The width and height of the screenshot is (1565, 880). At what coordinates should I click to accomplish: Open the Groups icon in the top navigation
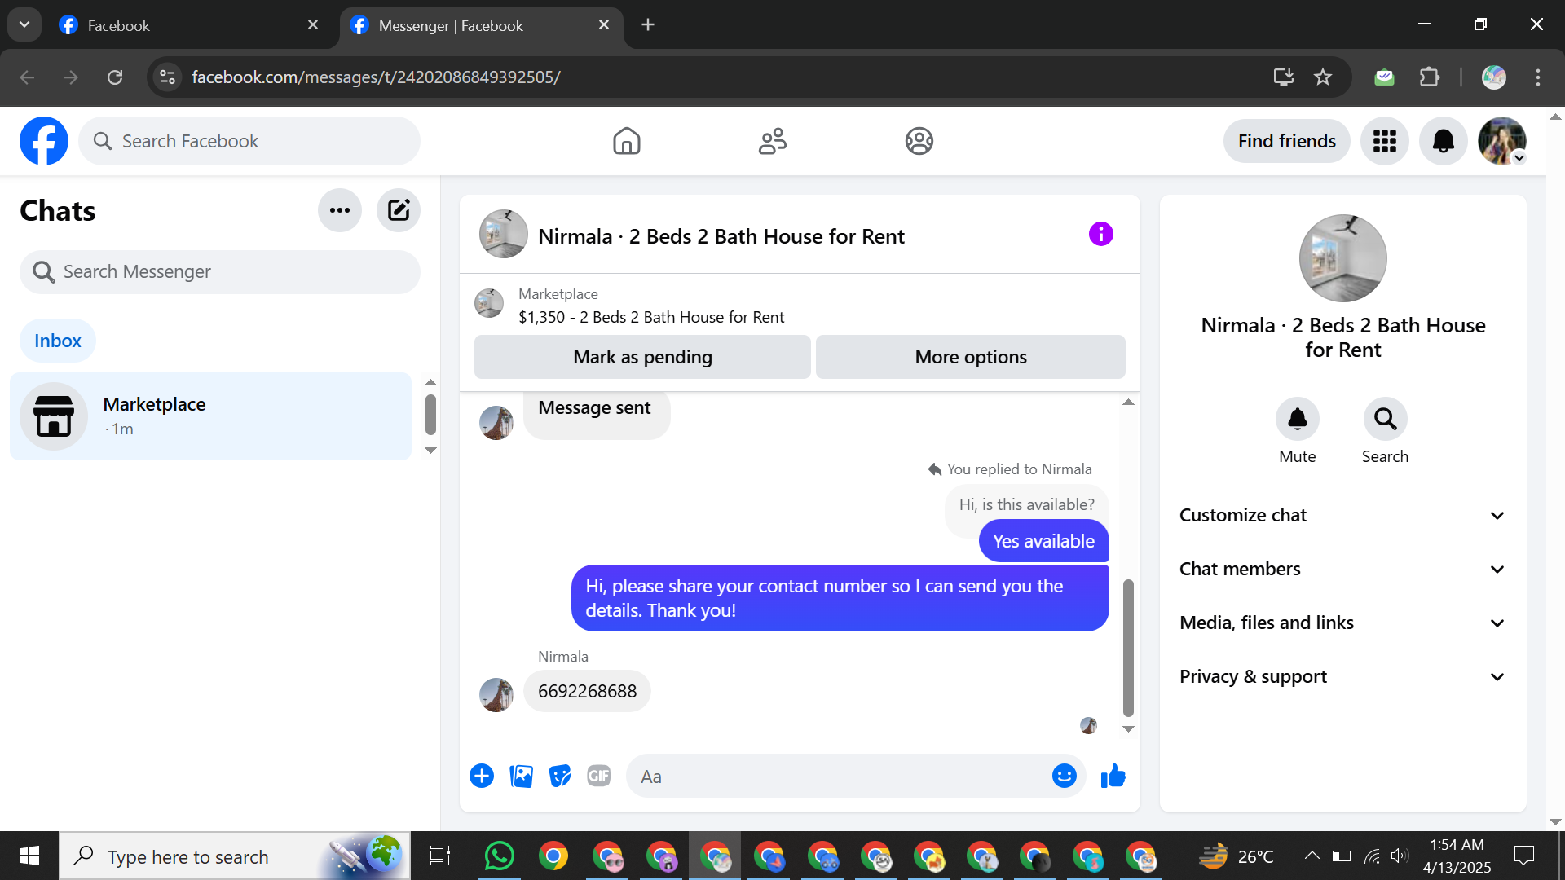919,141
